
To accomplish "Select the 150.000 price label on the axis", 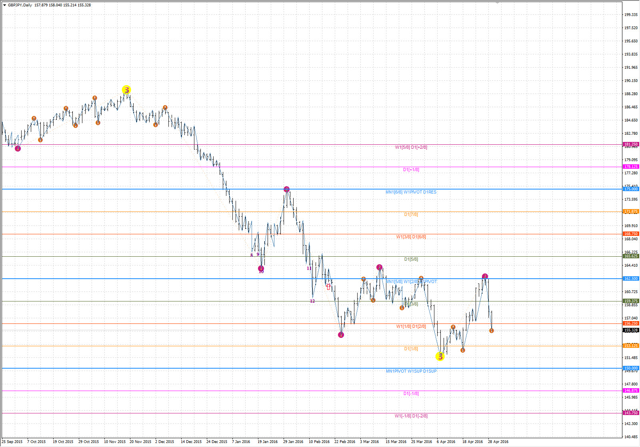I will (631, 368).
